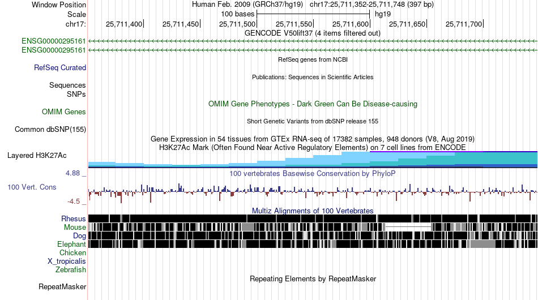Click the H3K27Ac Mark ENCODE track title
The height and width of the screenshot is (300, 538).
313,147
